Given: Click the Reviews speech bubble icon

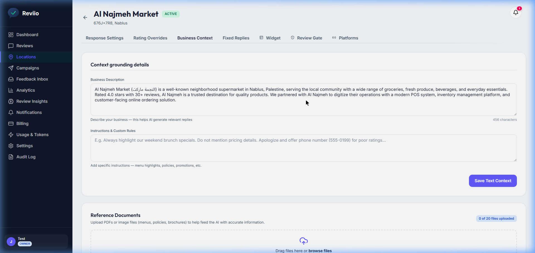Looking at the screenshot, I should [x=11, y=46].
